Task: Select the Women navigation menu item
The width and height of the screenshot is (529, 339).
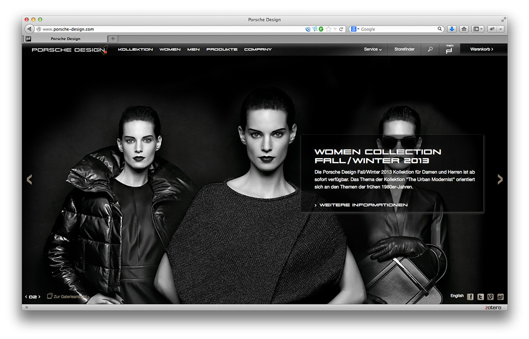Action: click(170, 49)
